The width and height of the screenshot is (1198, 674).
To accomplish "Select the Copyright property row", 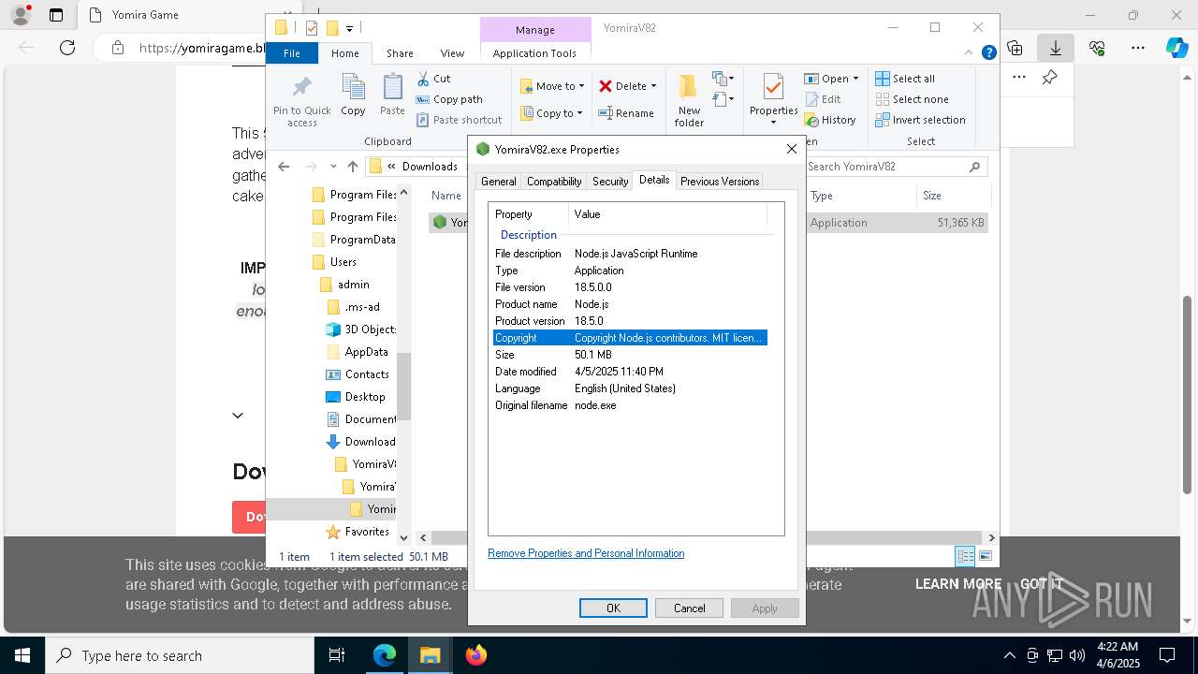I will click(x=630, y=338).
